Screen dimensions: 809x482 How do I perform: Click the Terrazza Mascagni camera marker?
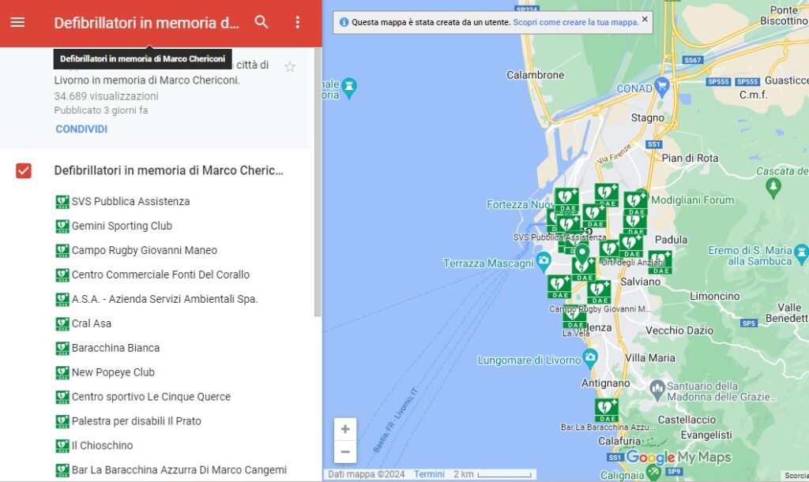pos(544,261)
